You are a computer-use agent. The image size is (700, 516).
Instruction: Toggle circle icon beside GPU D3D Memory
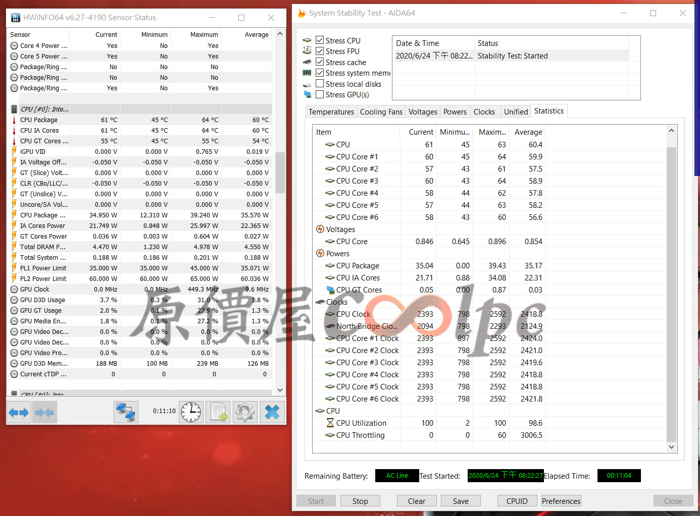pyautogui.click(x=14, y=364)
